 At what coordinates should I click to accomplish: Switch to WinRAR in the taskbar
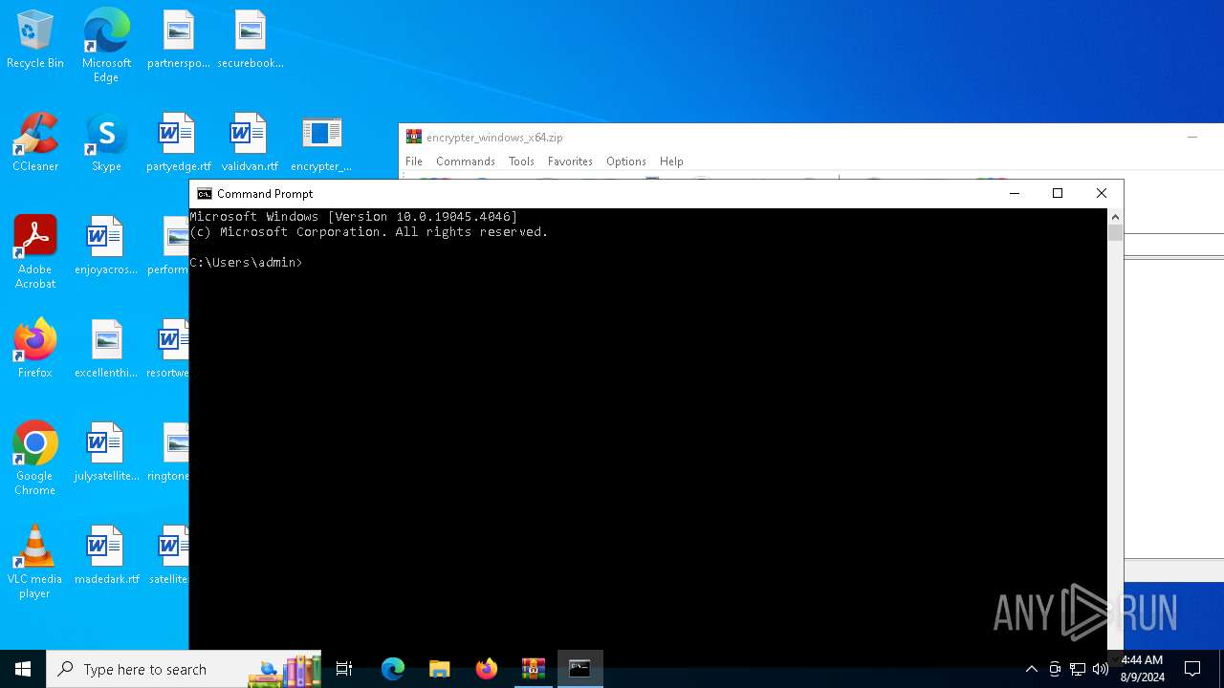point(534,669)
